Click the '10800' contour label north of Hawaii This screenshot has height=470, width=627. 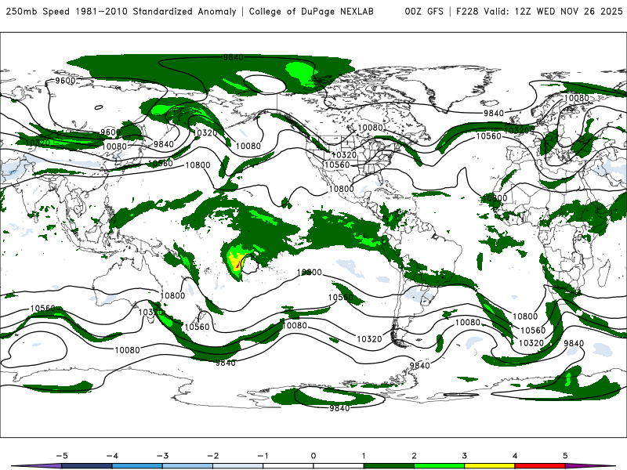pos(198,164)
